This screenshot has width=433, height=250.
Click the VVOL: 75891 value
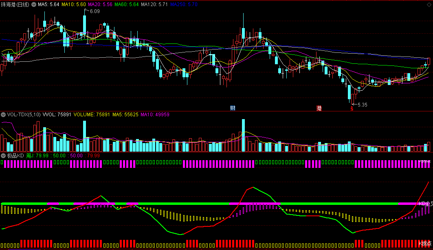tap(57, 114)
